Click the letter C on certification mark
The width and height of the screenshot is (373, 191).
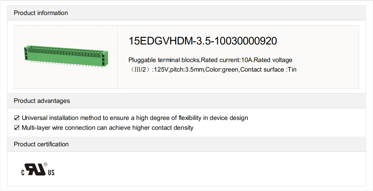(x=23, y=172)
